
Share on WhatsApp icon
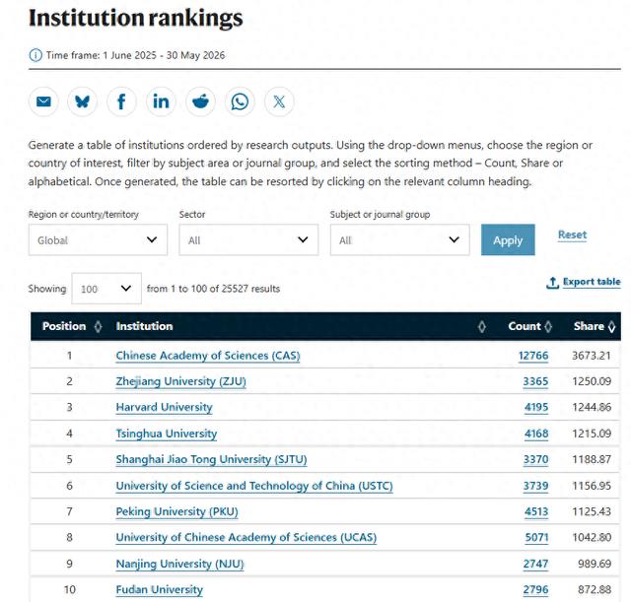tap(240, 101)
